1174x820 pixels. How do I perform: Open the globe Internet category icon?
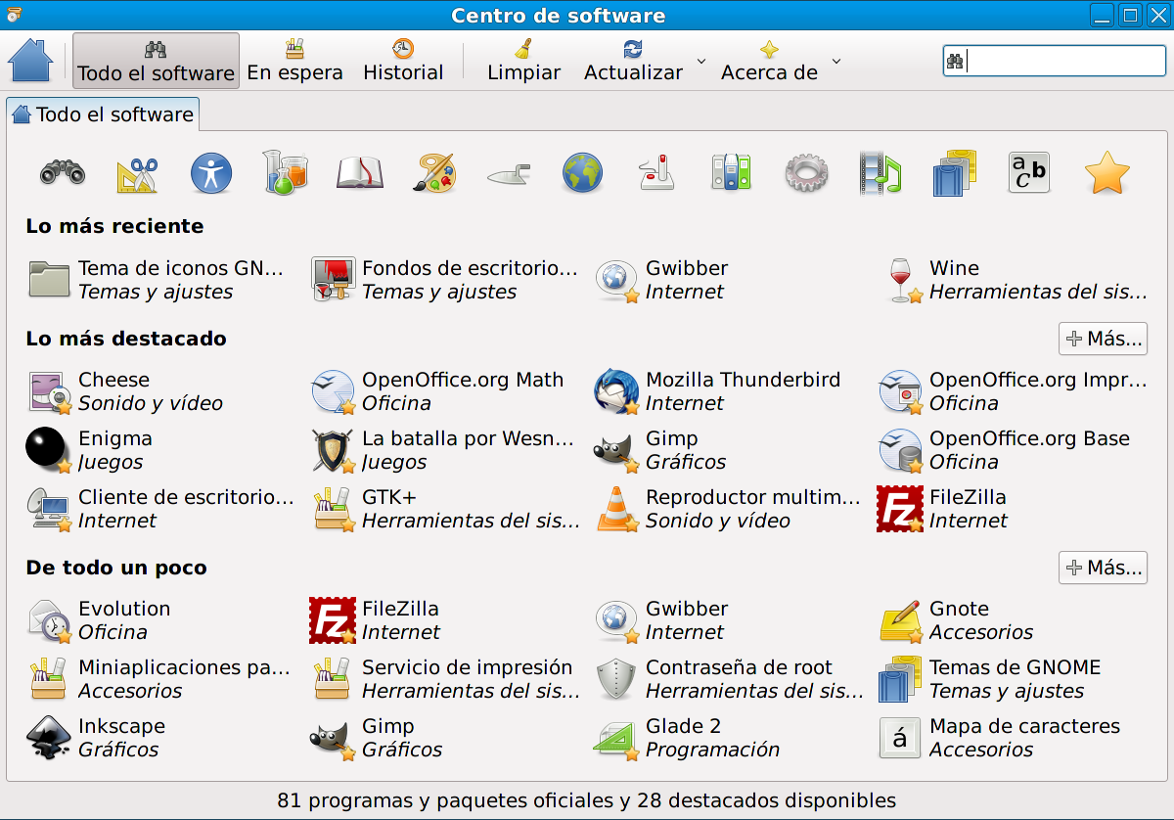pyautogui.click(x=583, y=173)
